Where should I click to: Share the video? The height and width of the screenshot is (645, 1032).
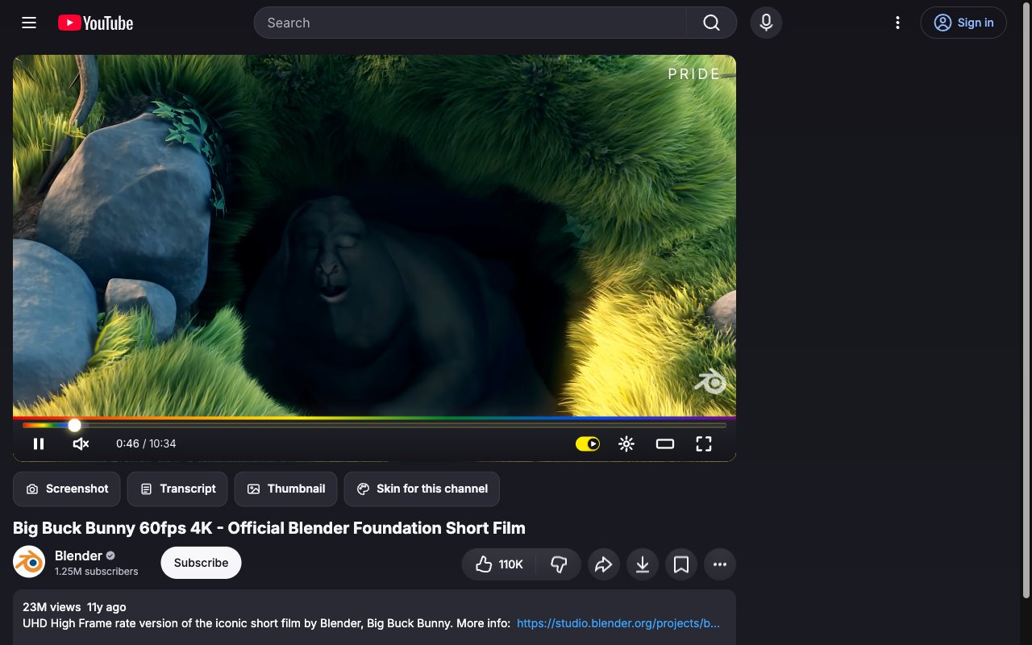pyautogui.click(x=604, y=564)
